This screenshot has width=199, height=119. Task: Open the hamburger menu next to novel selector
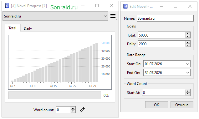113,17
